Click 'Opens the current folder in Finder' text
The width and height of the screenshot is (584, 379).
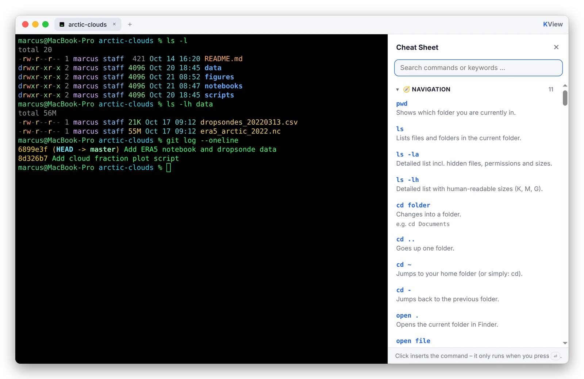click(447, 325)
